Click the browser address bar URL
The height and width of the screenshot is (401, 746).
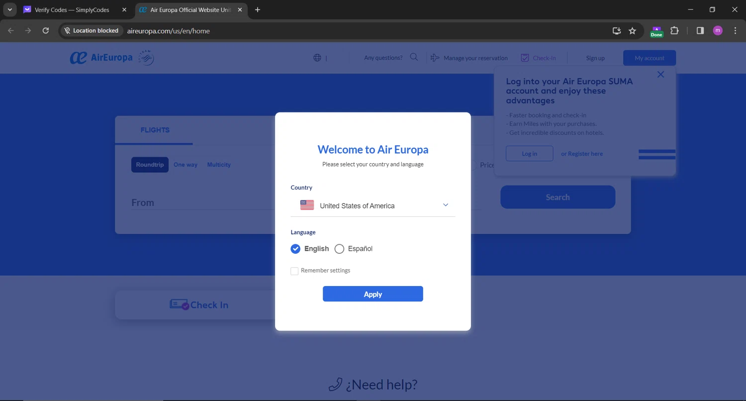(169, 31)
